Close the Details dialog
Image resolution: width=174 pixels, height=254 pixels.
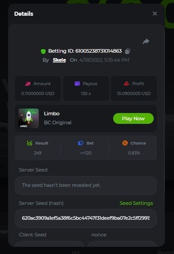(155, 14)
